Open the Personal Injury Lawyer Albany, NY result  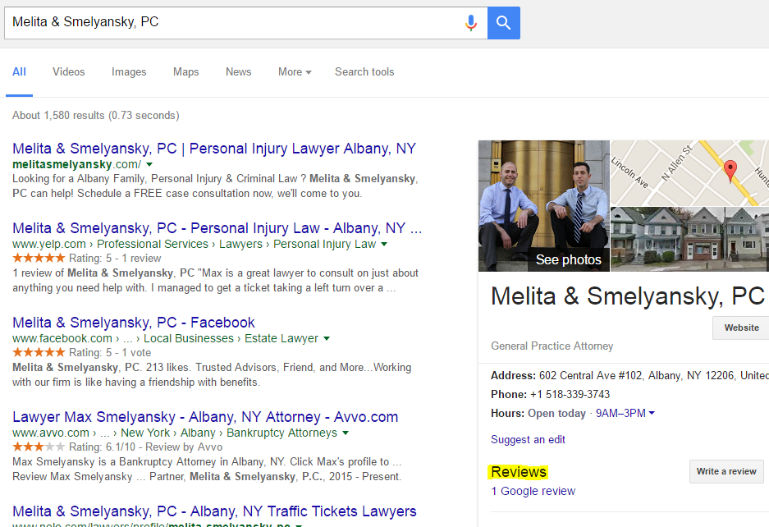[x=214, y=149]
